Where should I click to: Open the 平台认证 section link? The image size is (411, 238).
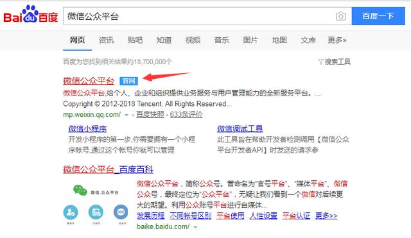296,216
